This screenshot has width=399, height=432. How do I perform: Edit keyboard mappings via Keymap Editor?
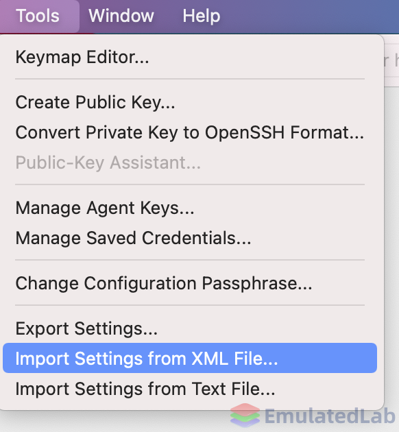click(x=190, y=57)
